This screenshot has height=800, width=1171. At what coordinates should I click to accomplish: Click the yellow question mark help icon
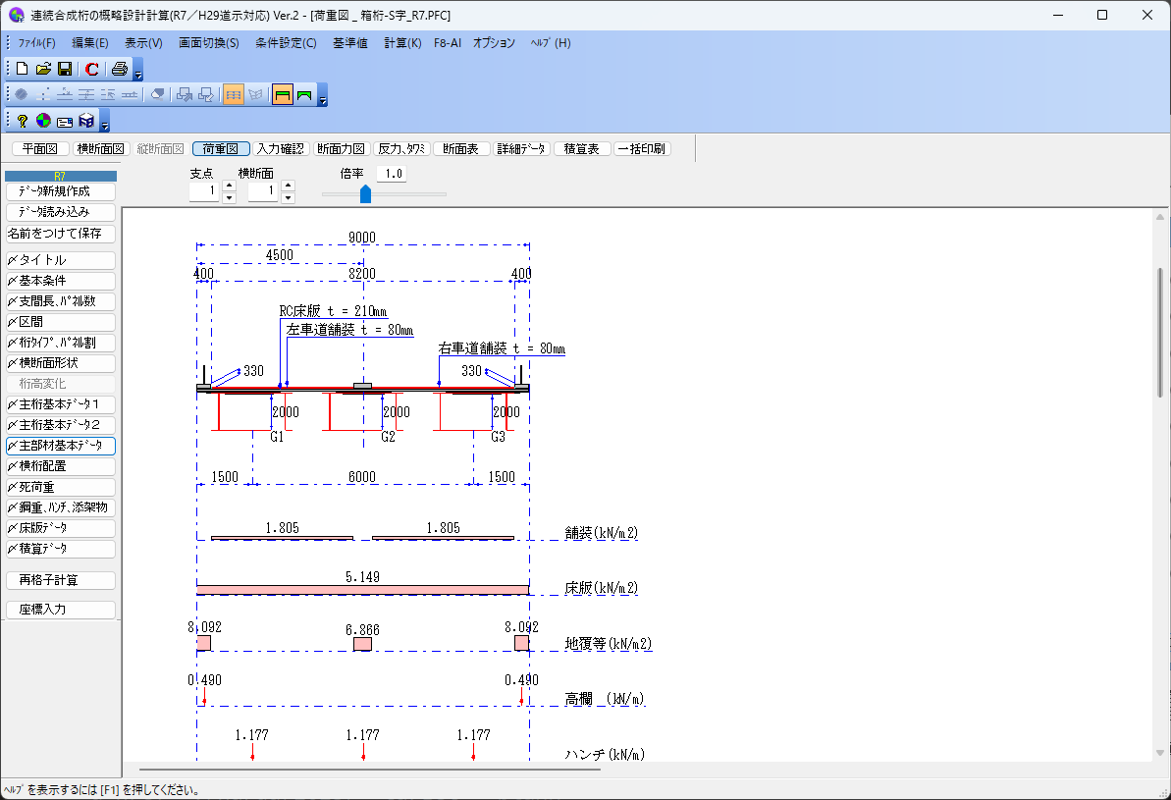(22, 121)
